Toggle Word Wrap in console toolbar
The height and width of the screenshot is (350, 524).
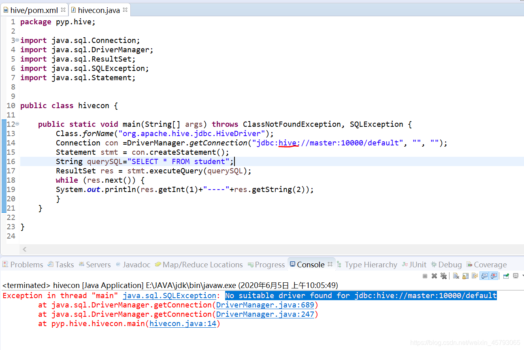pyautogui.click(x=475, y=276)
